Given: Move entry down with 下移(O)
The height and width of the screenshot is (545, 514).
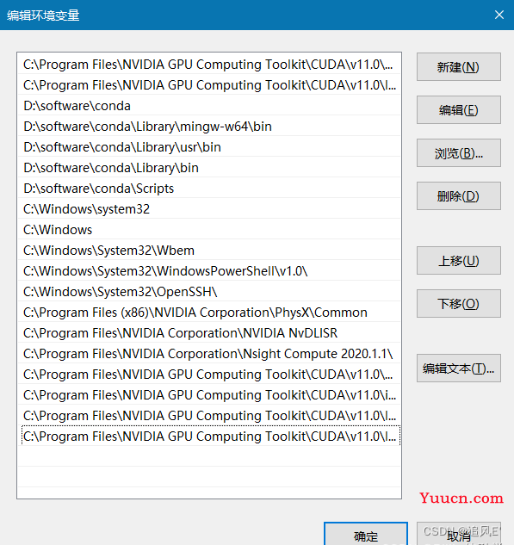Looking at the screenshot, I should [458, 303].
